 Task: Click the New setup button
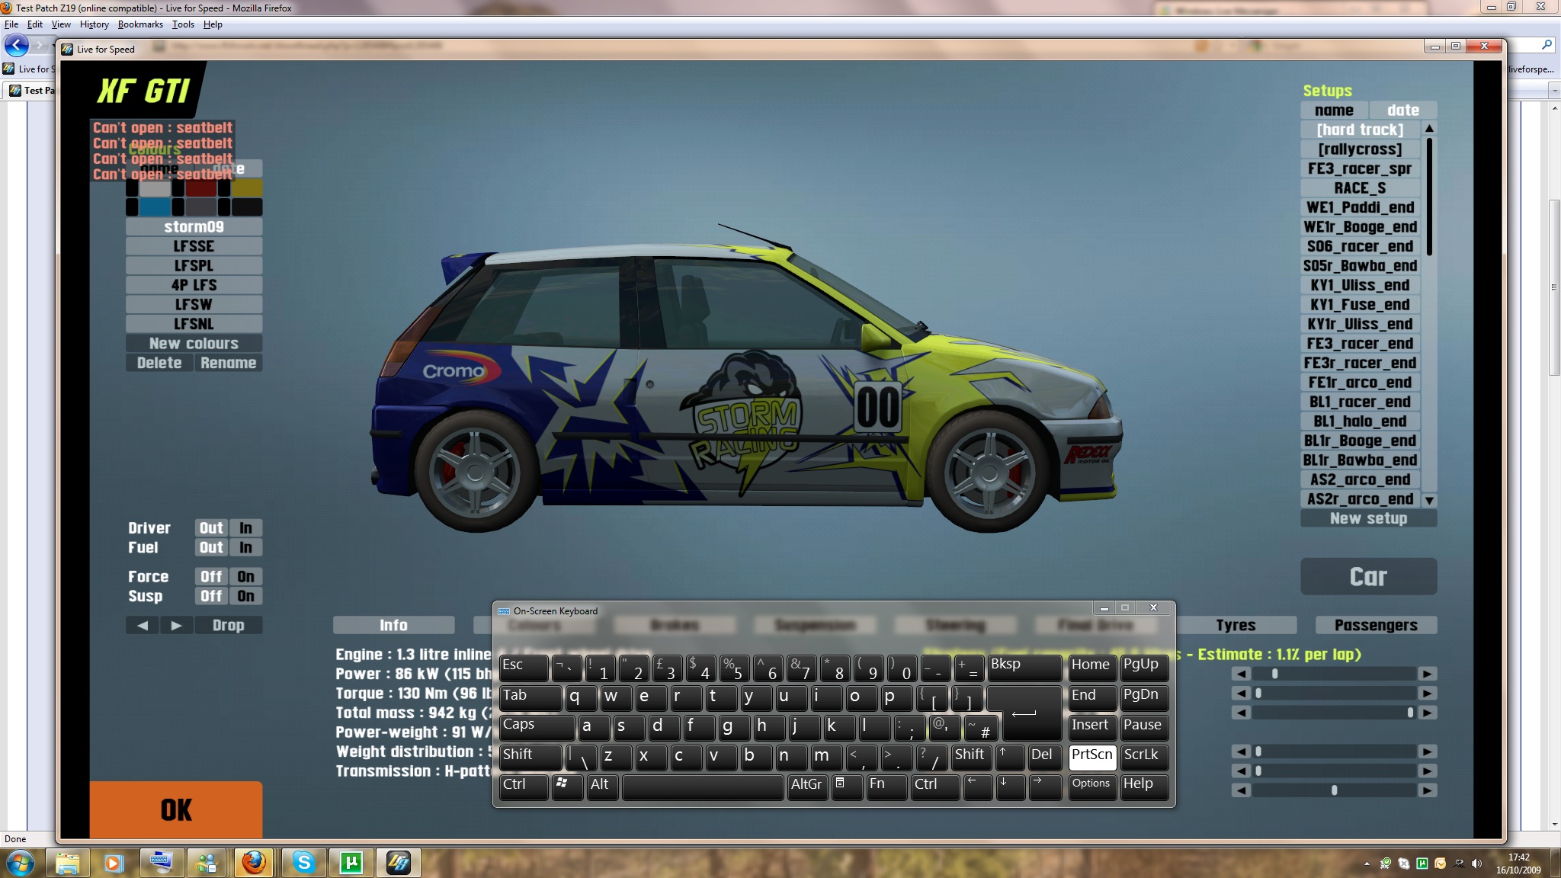click(x=1368, y=518)
